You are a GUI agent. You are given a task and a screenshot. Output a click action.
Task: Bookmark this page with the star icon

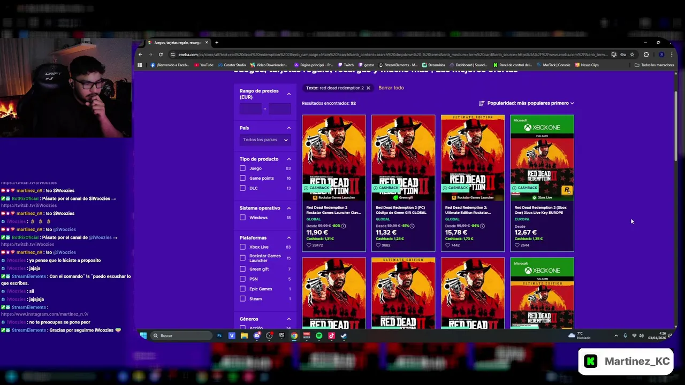point(632,55)
